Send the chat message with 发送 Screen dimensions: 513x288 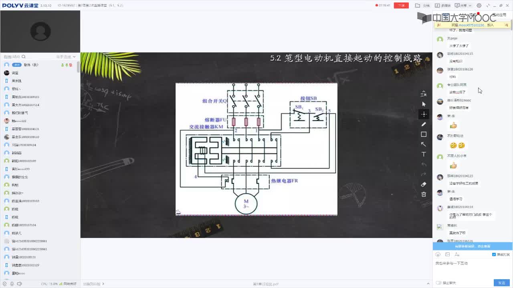(502, 283)
